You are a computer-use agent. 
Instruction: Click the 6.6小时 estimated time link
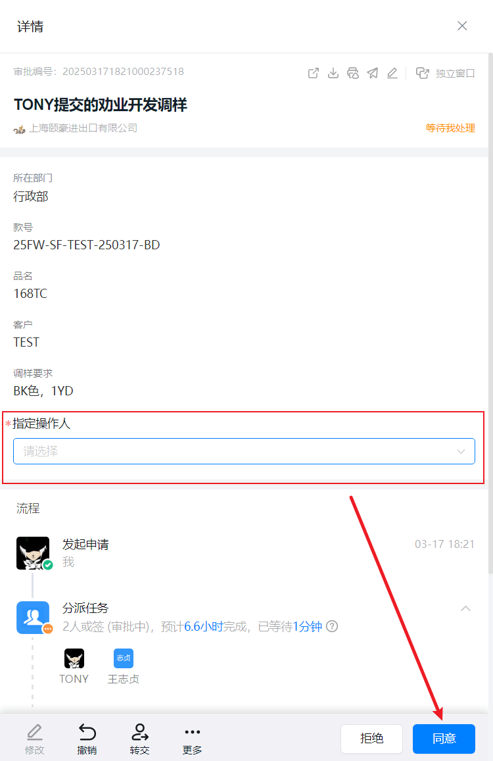(203, 627)
